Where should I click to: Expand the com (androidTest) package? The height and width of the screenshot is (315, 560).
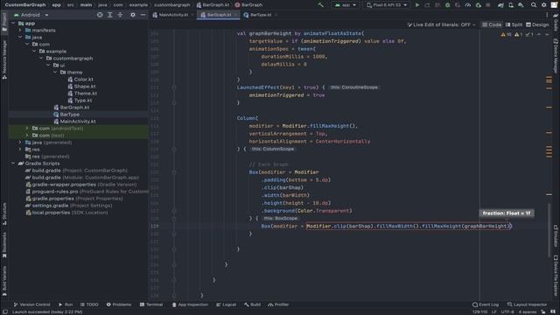point(27,129)
